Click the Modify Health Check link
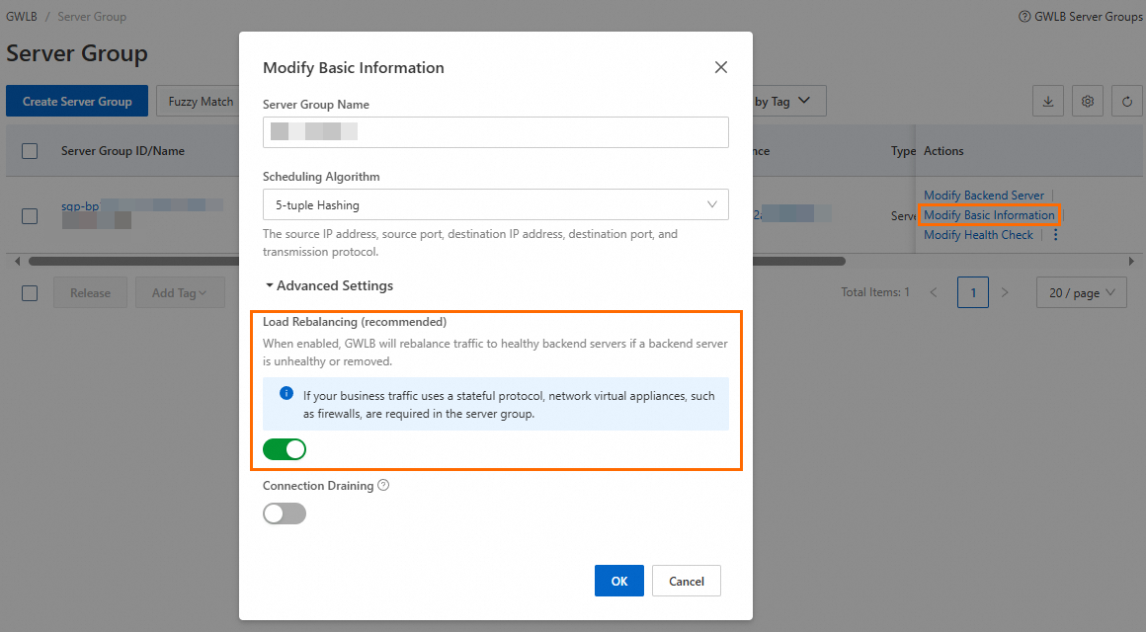 [x=978, y=235]
